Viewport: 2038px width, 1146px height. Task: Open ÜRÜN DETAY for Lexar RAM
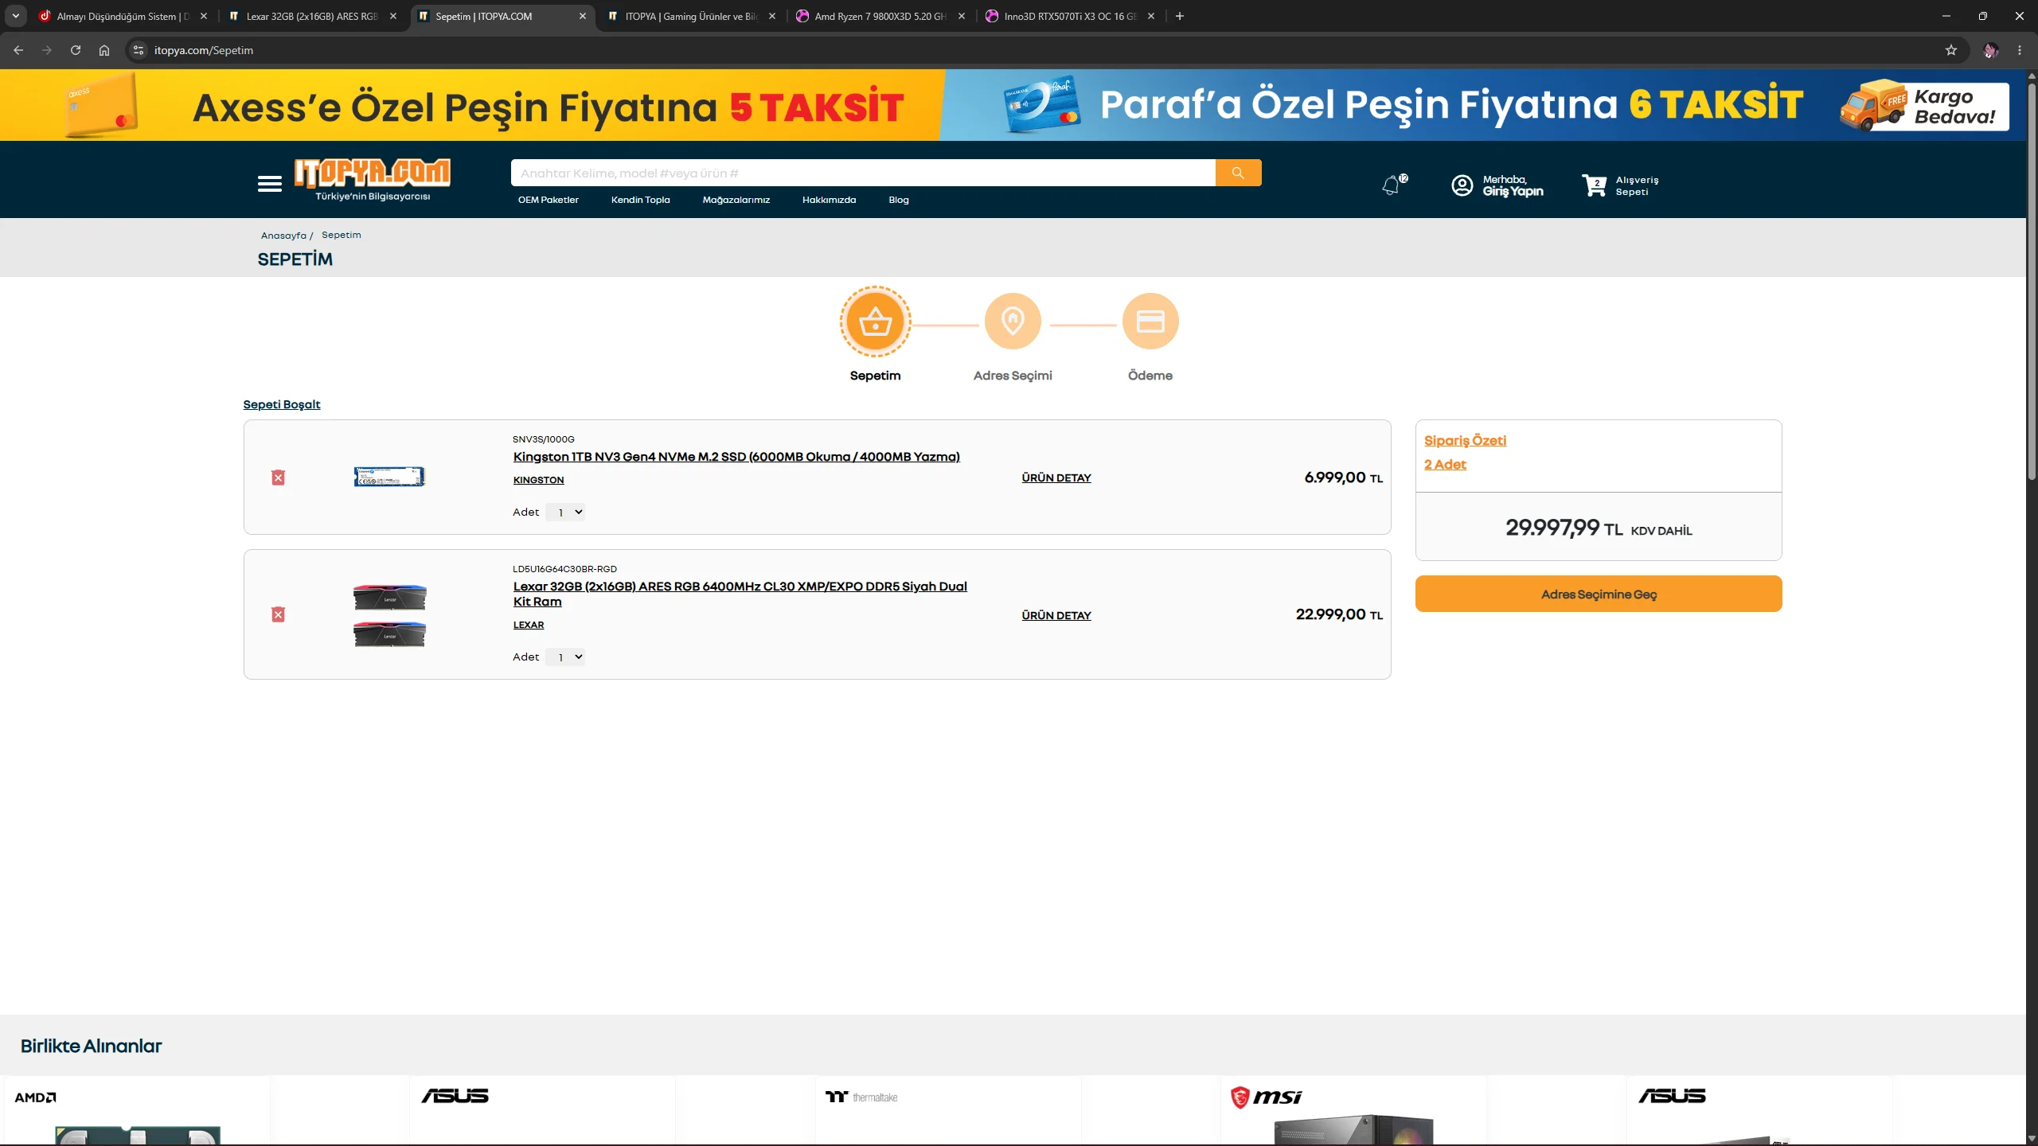click(1056, 615)
